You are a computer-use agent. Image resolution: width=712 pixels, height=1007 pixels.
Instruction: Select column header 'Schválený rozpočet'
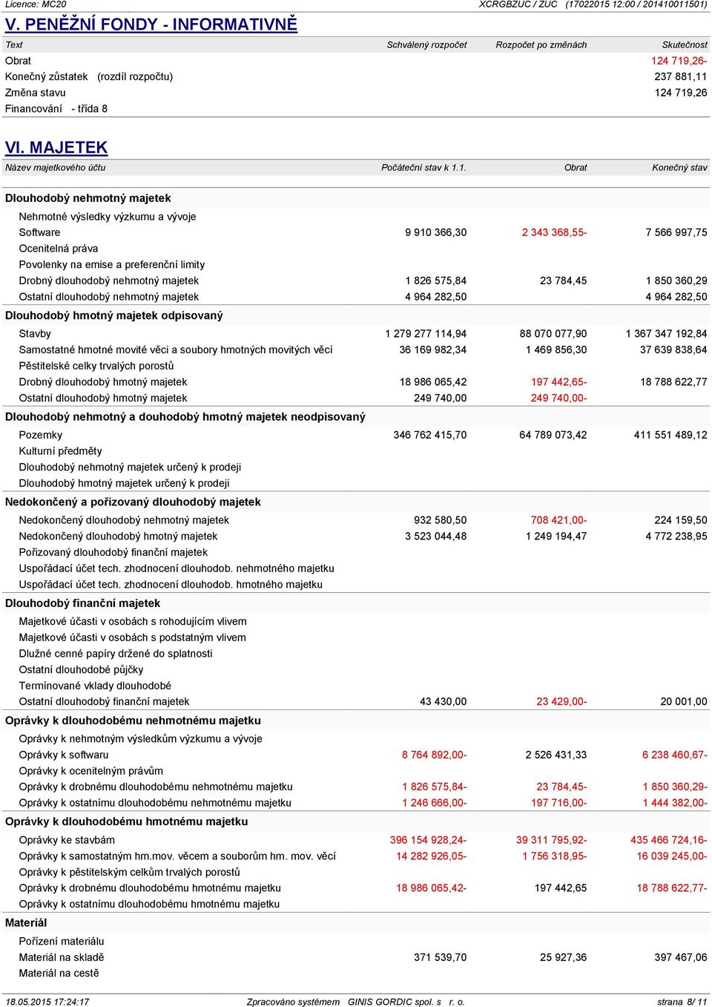coord(426,45)
